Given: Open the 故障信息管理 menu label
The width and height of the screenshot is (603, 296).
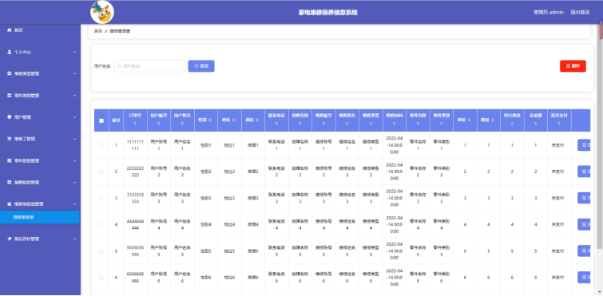Looking at the screenshot, I should pyautogui.click(x=26, y=182).
